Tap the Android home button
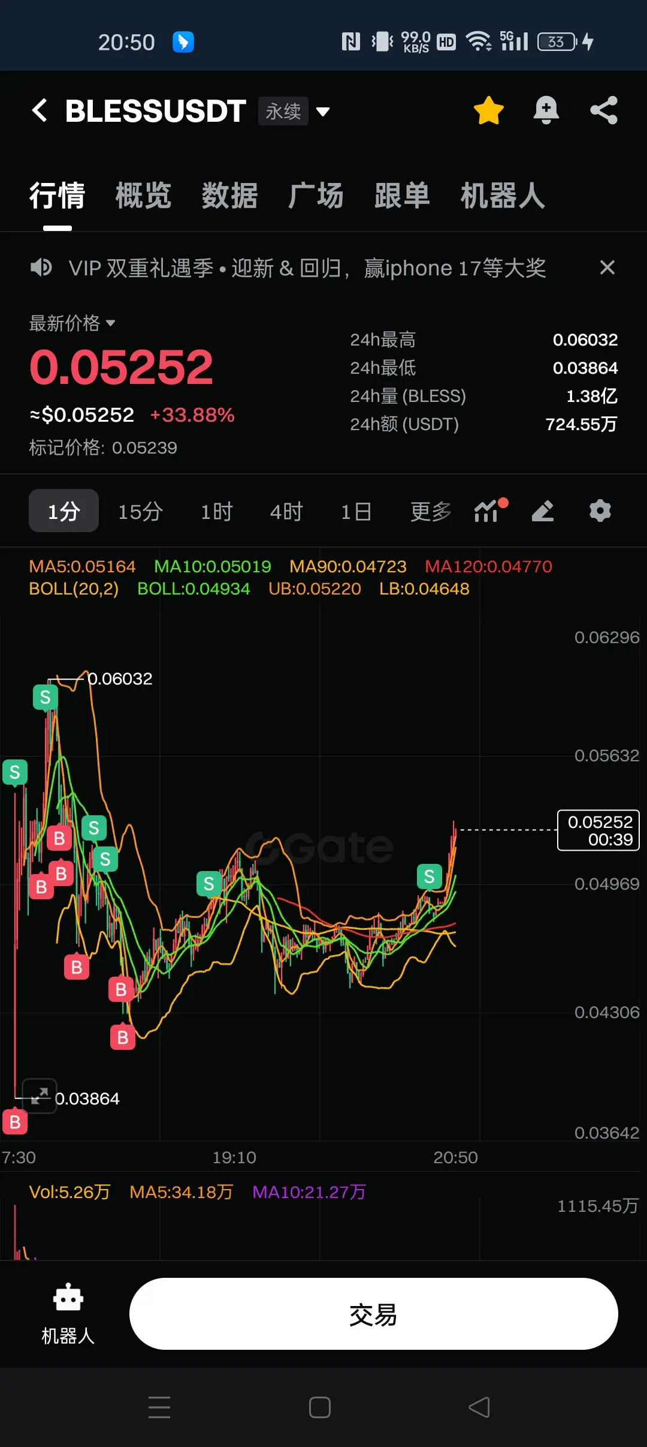Screen dimensions: 647x1447 (x=320, y=1407)
